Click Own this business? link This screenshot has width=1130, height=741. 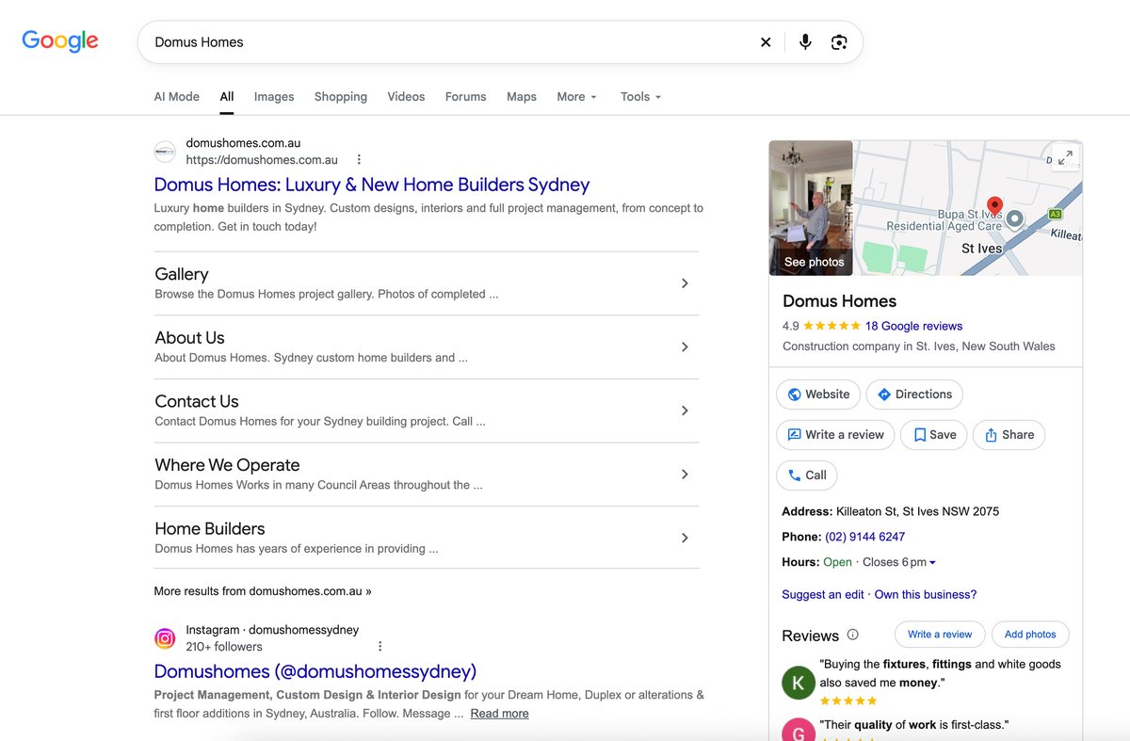926,595
